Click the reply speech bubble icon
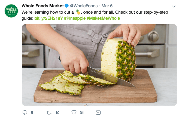 click(25, 113)
